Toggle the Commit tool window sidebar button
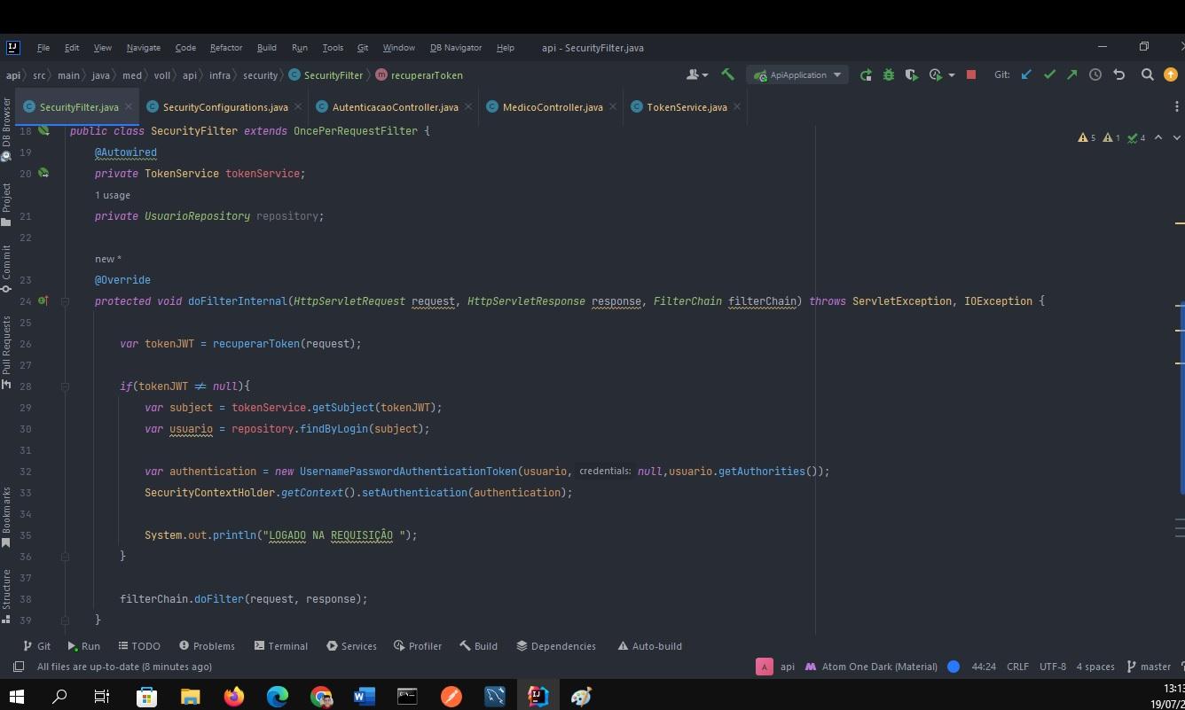This screenshot has width=1185, height=710. 6,269
